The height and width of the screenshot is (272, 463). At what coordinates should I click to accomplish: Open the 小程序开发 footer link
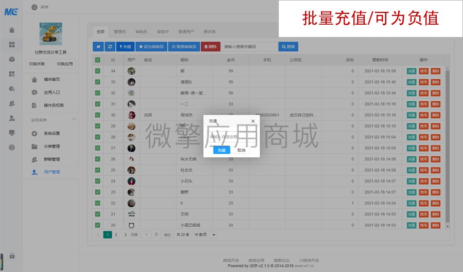click(309, 261)
